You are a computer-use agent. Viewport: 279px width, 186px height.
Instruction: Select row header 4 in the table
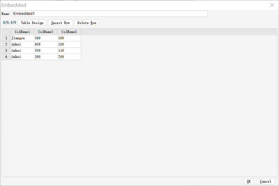[x=6, y=57]
